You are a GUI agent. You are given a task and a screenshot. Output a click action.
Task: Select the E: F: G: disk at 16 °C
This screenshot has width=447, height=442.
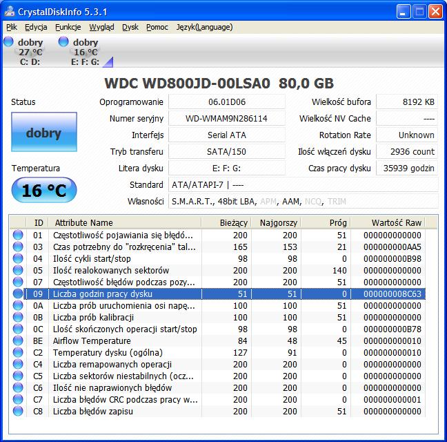coord(86,51)
